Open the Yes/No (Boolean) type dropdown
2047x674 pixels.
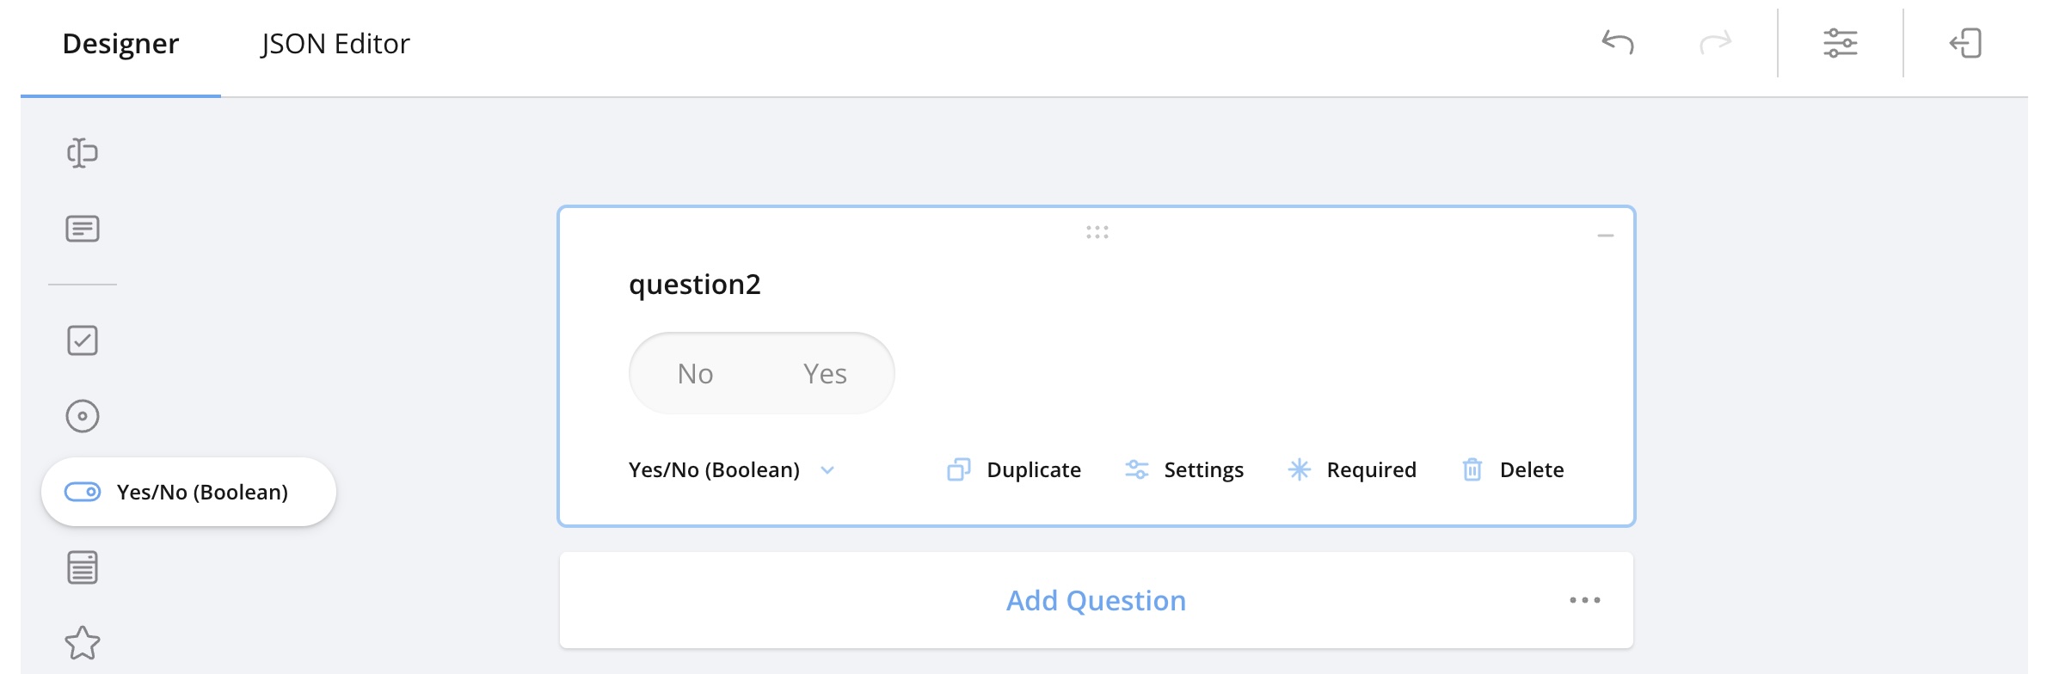click(731, 469)
